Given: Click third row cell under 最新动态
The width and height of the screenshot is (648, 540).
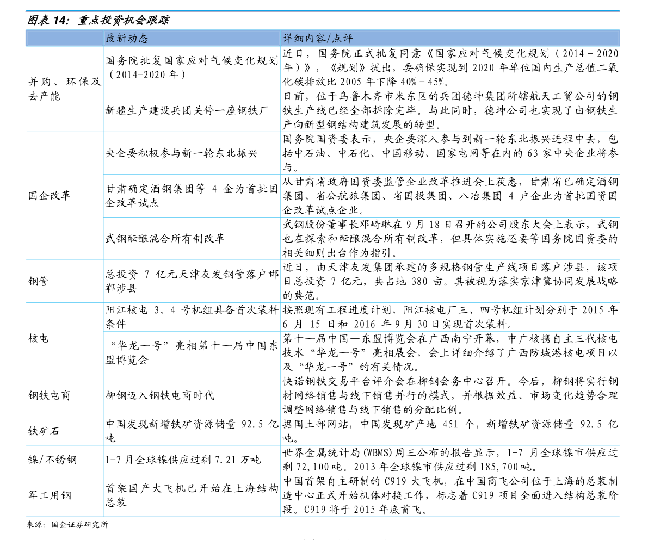Looking at the screenshot, I should point(192,153).
